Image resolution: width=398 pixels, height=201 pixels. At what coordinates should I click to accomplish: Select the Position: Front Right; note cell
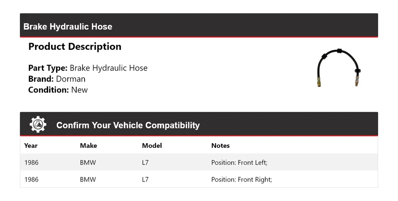[241, 179]
